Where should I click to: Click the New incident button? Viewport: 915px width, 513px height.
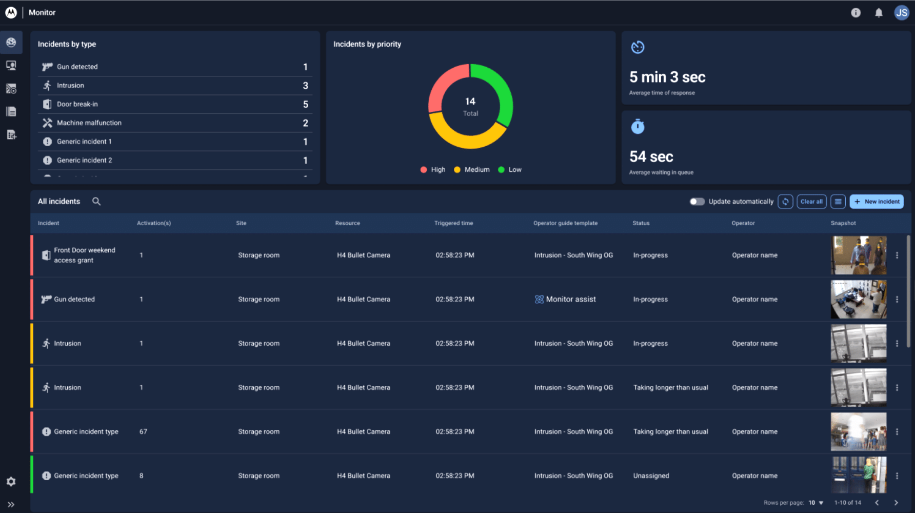click(x=877, y=201)
